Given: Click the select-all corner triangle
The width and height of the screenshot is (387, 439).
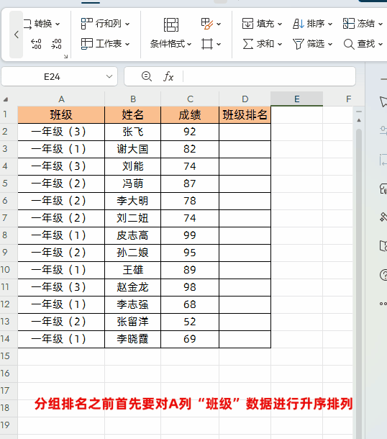Looking at the screenshot, I should [x=5, y=99].
